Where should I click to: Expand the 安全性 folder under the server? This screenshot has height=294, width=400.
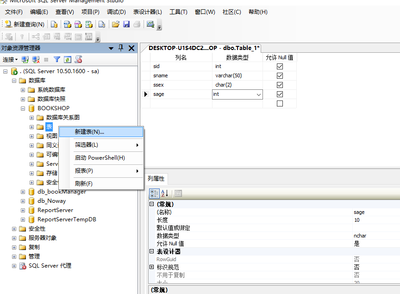(14, 229)
